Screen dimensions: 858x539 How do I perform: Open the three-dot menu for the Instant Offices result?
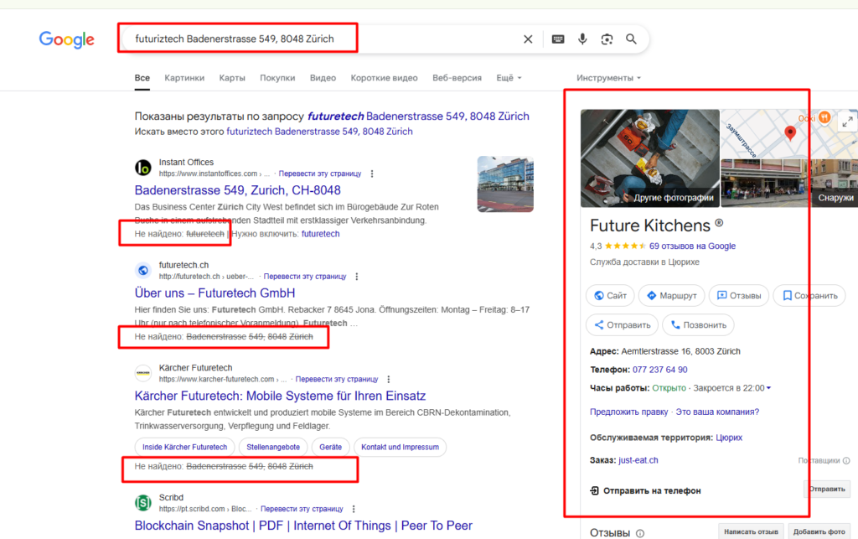[372, 174]
